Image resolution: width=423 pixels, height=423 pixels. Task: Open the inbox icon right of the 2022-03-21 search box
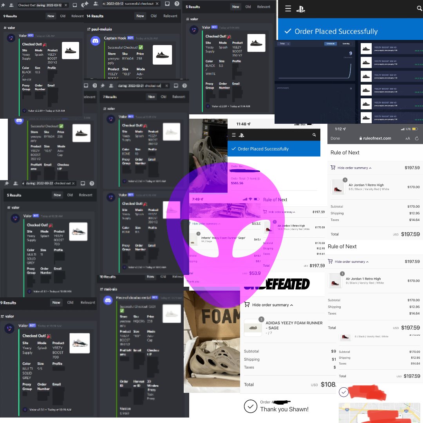(x=176, y=85)
